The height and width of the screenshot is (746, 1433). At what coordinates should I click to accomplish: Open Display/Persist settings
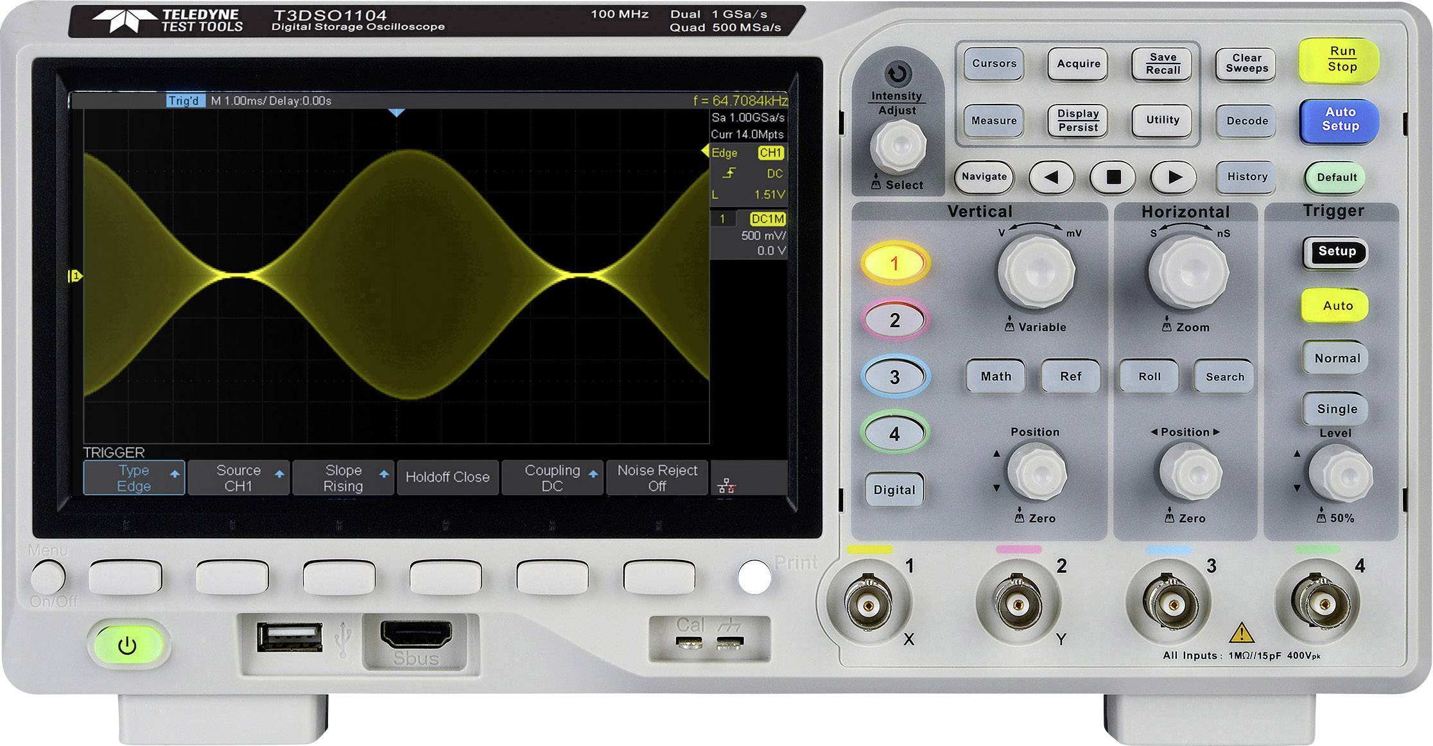coord(1077,119)
